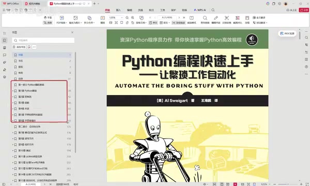Switch to the 页面 ribbon tab

point(141,10)
